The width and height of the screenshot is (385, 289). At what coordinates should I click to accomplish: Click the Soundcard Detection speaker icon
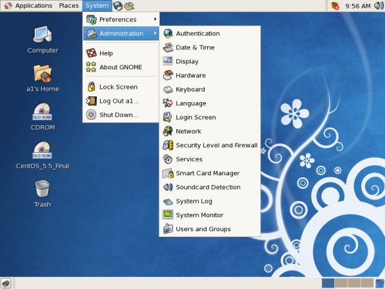coord(168,187)
